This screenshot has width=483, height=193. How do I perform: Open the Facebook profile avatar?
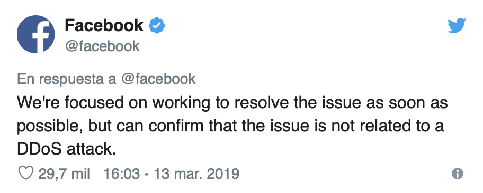tap(35, 34)
